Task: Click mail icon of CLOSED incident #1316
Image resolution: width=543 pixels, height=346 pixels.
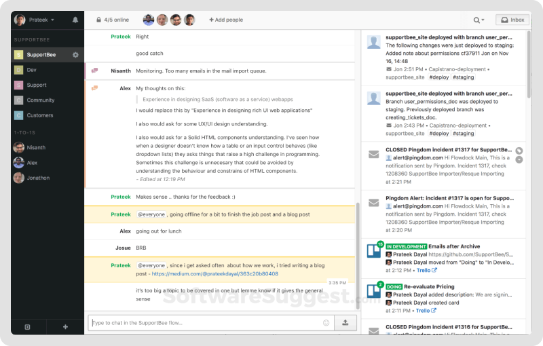Action: coord(374,331)
